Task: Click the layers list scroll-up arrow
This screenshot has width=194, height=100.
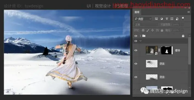Action: 189,36
